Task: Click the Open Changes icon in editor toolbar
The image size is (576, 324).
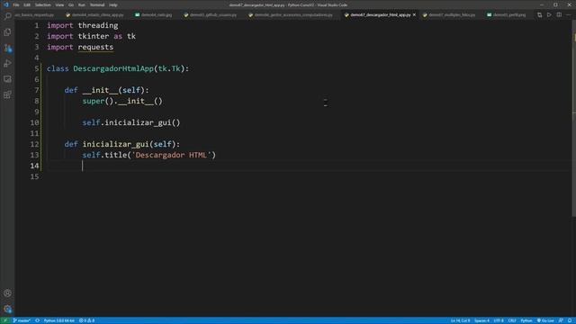Action: tap(539, 15)
